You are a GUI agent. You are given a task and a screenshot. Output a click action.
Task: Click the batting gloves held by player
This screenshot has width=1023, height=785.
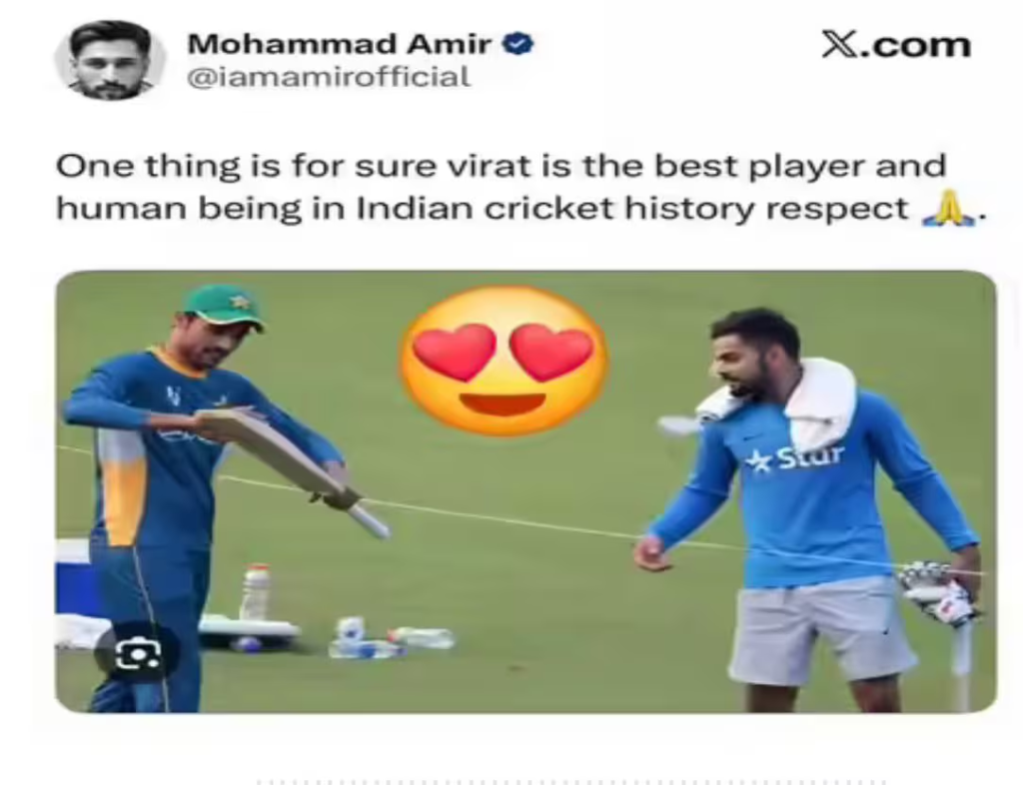(x=938, y=592)
